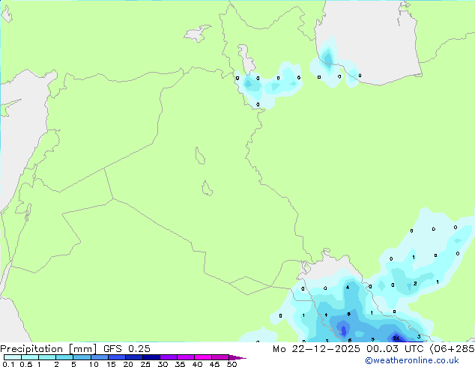
Task: Click the over-50 mm legend arrow tip
Action: coord(237,358)
